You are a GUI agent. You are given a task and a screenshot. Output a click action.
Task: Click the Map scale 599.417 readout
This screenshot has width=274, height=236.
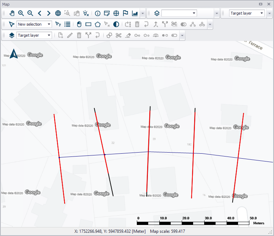click(x=167, y=231)
